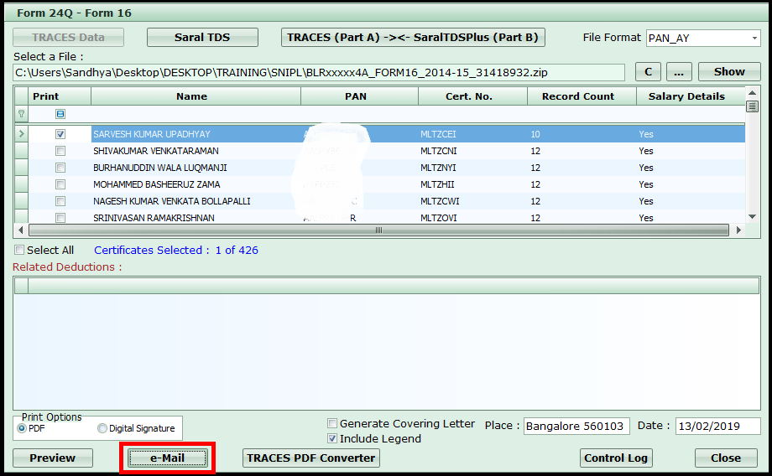This screenshot has height=476, width=772.
Task: Check Print box for MOHAMMED BASHEERUZ ZAMA
Action: point(60,184)
